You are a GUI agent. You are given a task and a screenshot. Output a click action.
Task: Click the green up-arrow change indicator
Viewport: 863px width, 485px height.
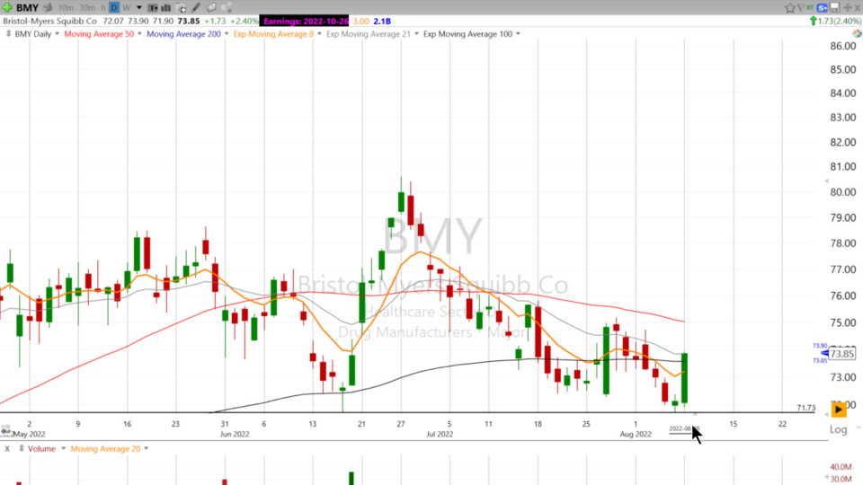point(813,21)
